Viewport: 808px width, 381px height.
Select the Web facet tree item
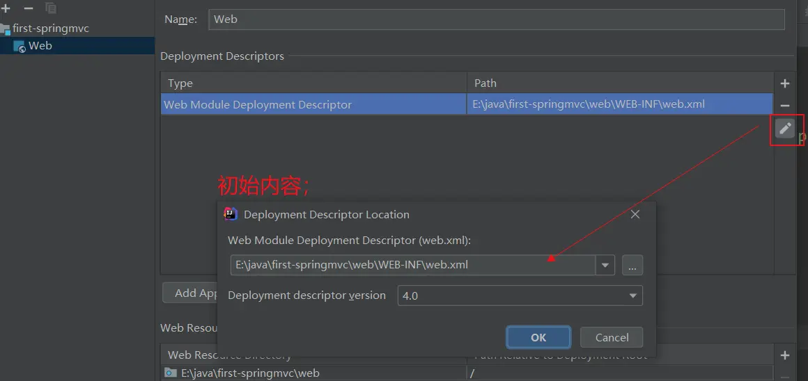(40, 45)
